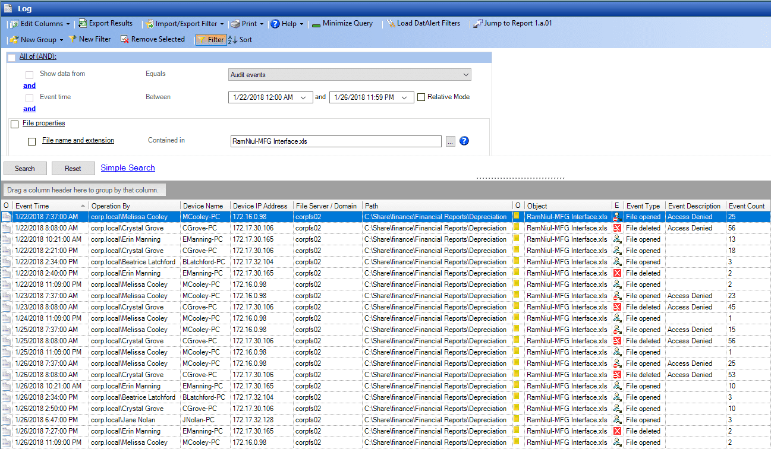Click the File deleted icon in the 1/25/2018 8:08:00 AM row
771x449 pixels.
coord(617,341)
